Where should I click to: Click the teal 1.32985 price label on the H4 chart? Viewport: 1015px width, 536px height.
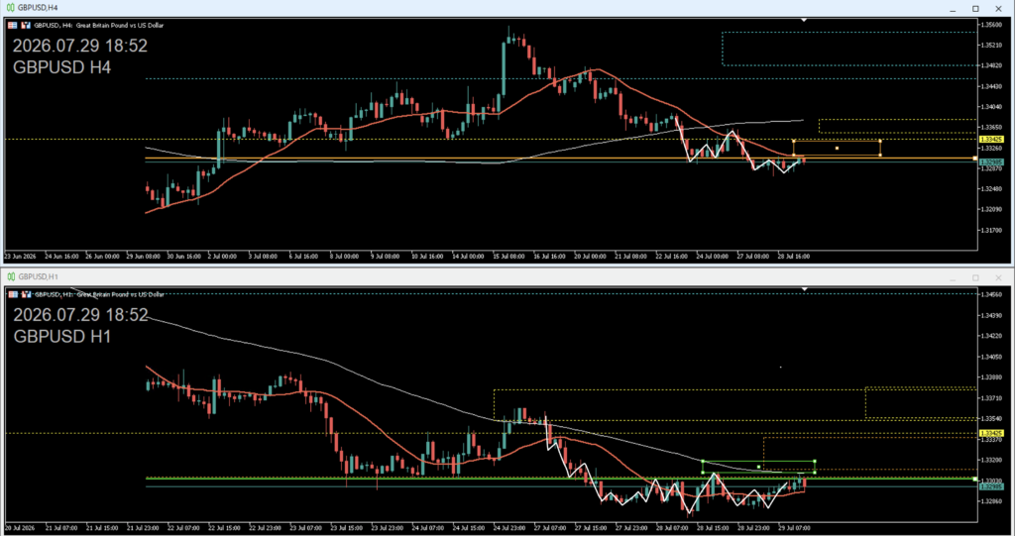coord(991,162)
